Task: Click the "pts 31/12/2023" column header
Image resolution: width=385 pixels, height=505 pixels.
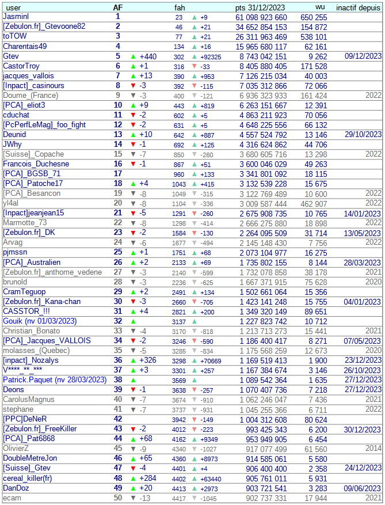Action: [260, 7]
